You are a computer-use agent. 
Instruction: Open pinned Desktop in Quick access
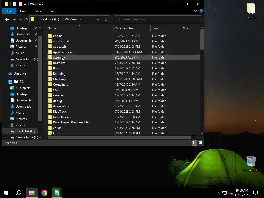(x=21, y=28)
